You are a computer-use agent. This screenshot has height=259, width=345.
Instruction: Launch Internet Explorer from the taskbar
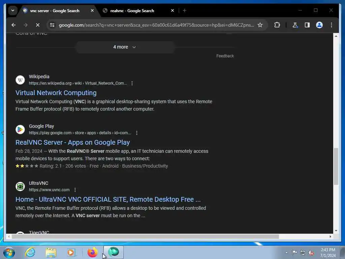tap(30, 253)
